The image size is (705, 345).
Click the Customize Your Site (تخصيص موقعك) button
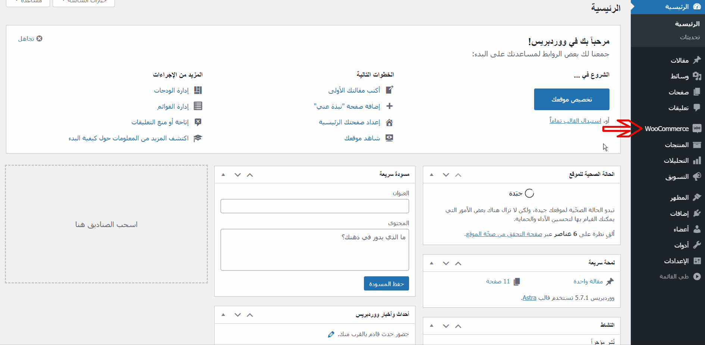[571, 99]
